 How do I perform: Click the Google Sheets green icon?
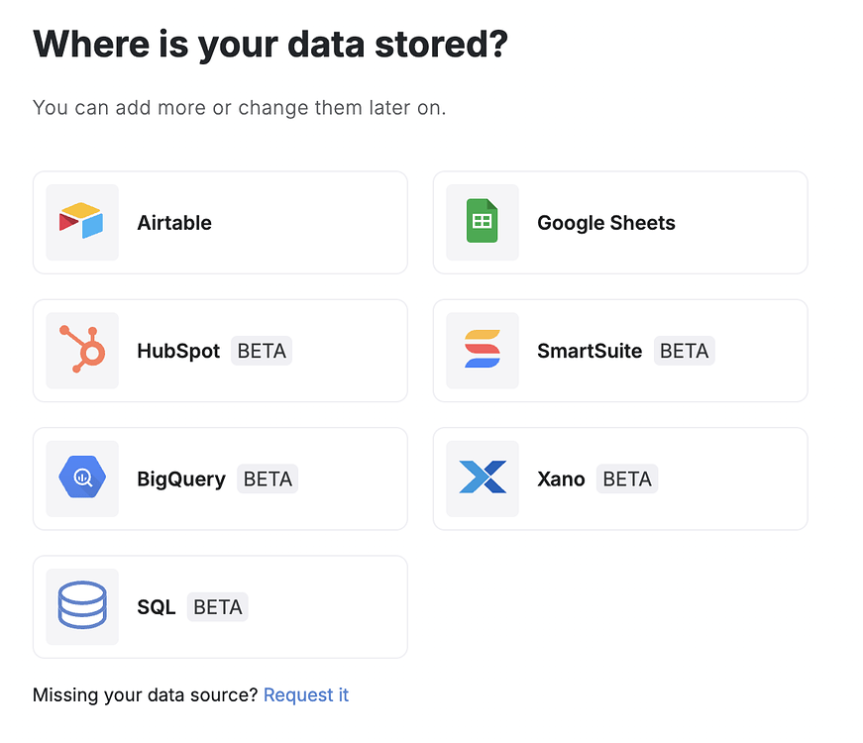pos(483,221)
